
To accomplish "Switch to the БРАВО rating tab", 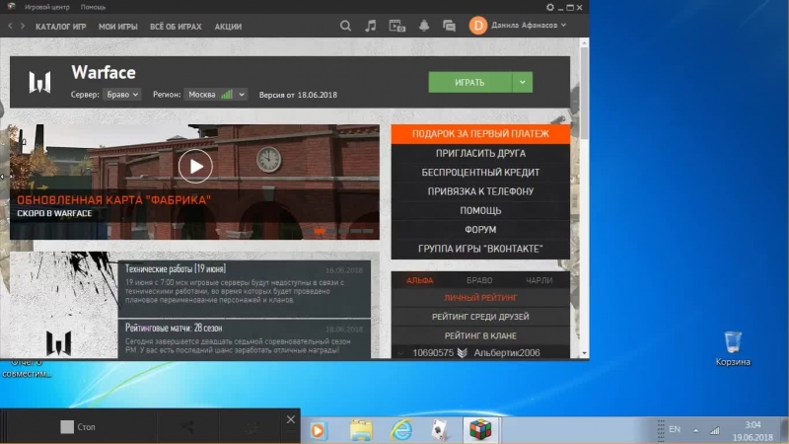I will tap(479, 280).
